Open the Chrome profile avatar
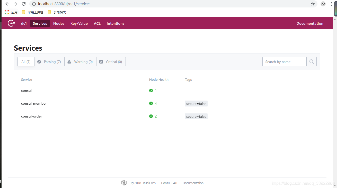The image size is (337, 188). (323, 4)
